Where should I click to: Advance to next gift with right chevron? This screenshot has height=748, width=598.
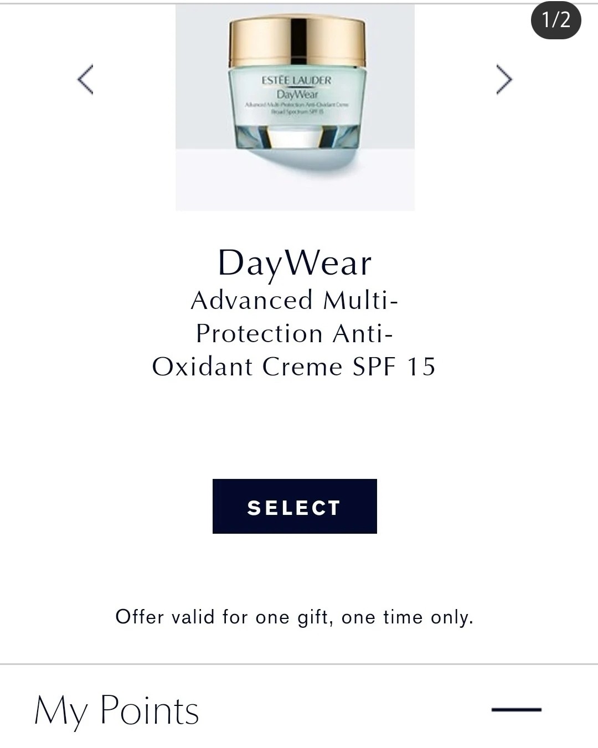pos(504,80)
